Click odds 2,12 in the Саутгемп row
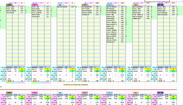 pos(173,13)
